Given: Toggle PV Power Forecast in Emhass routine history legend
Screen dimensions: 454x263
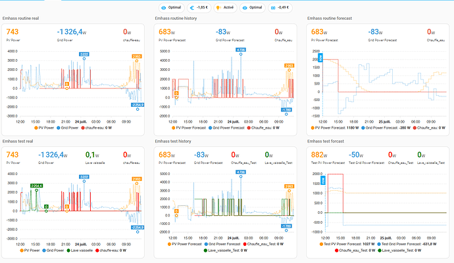Looking at the screenshot, I should (189, 128).
